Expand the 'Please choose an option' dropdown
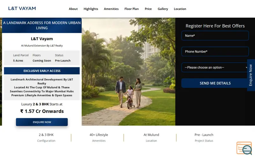 [215, 67]
